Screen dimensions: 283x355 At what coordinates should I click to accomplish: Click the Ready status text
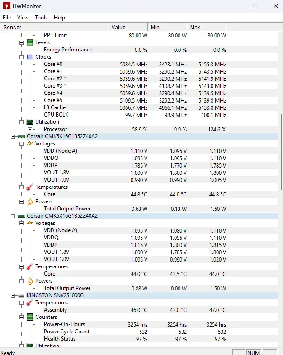pos(8,352)
